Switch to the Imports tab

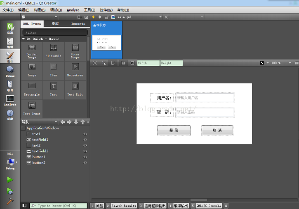click(x=78, y=24)
